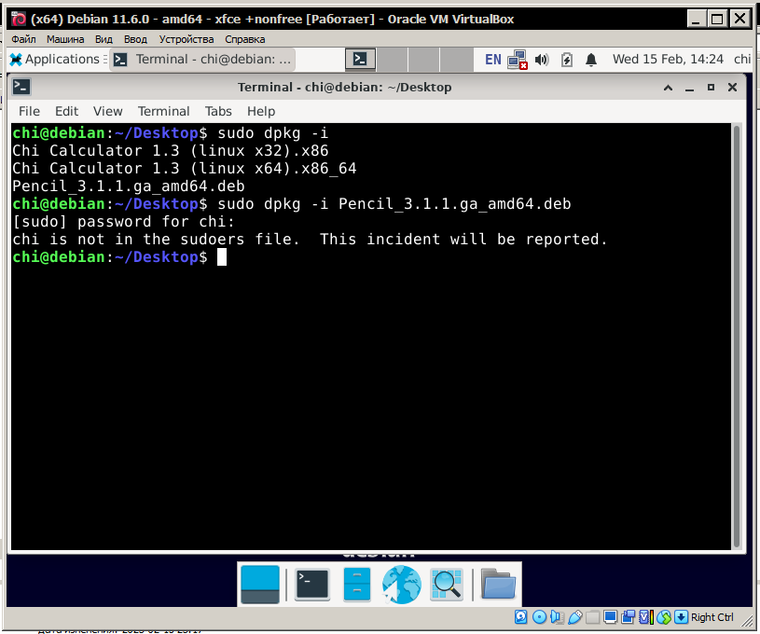This screenshot has height=634, width=760.
Task: Open VirtualBox Файл menu
Action: tap(23, 39)
